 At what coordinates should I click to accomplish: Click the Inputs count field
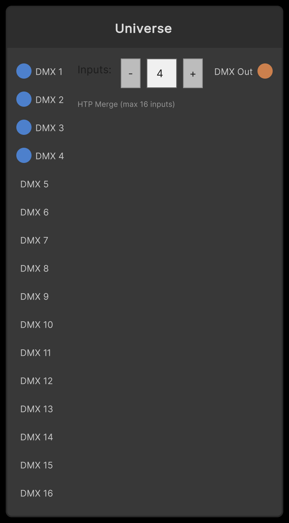pyautogui.click(x=162, y=73)
